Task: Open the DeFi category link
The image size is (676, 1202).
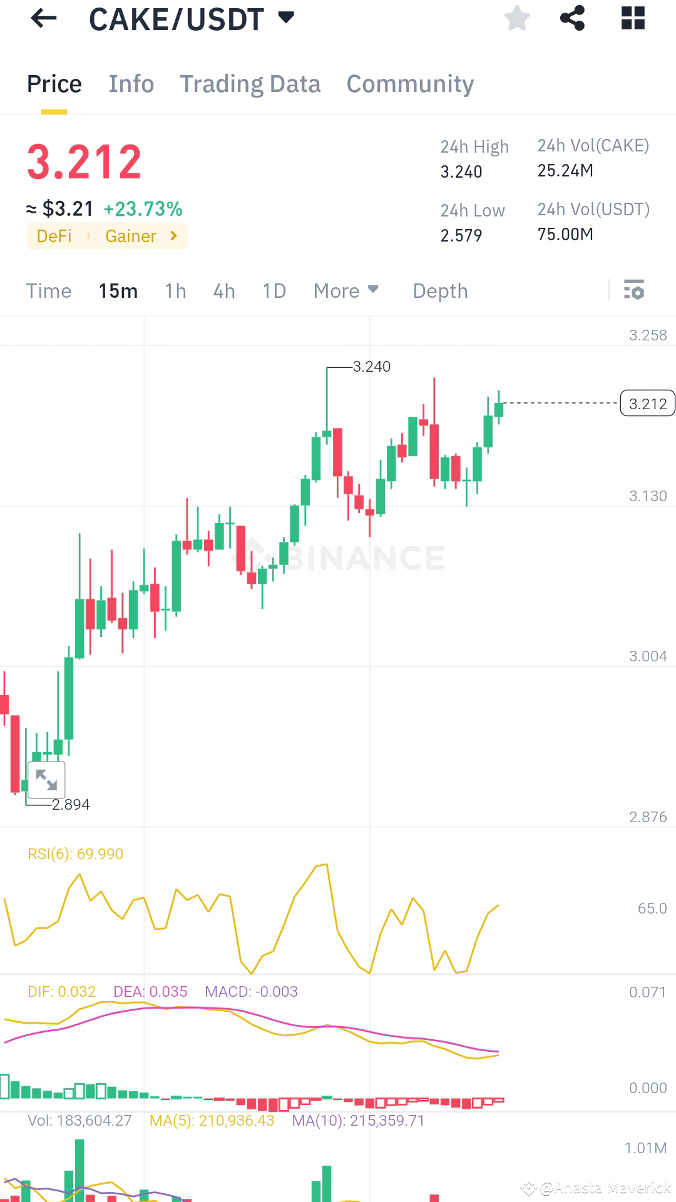Action: click(55, 236)
